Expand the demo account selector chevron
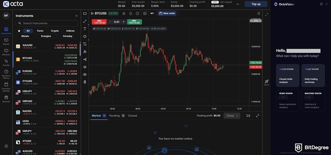Image resolution: width=331 pixels, height=155 pixels. (x=238, y=4)
